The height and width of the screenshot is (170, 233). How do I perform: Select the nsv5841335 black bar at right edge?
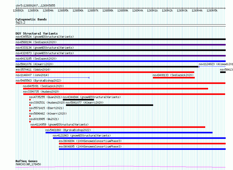click(223, 72)
